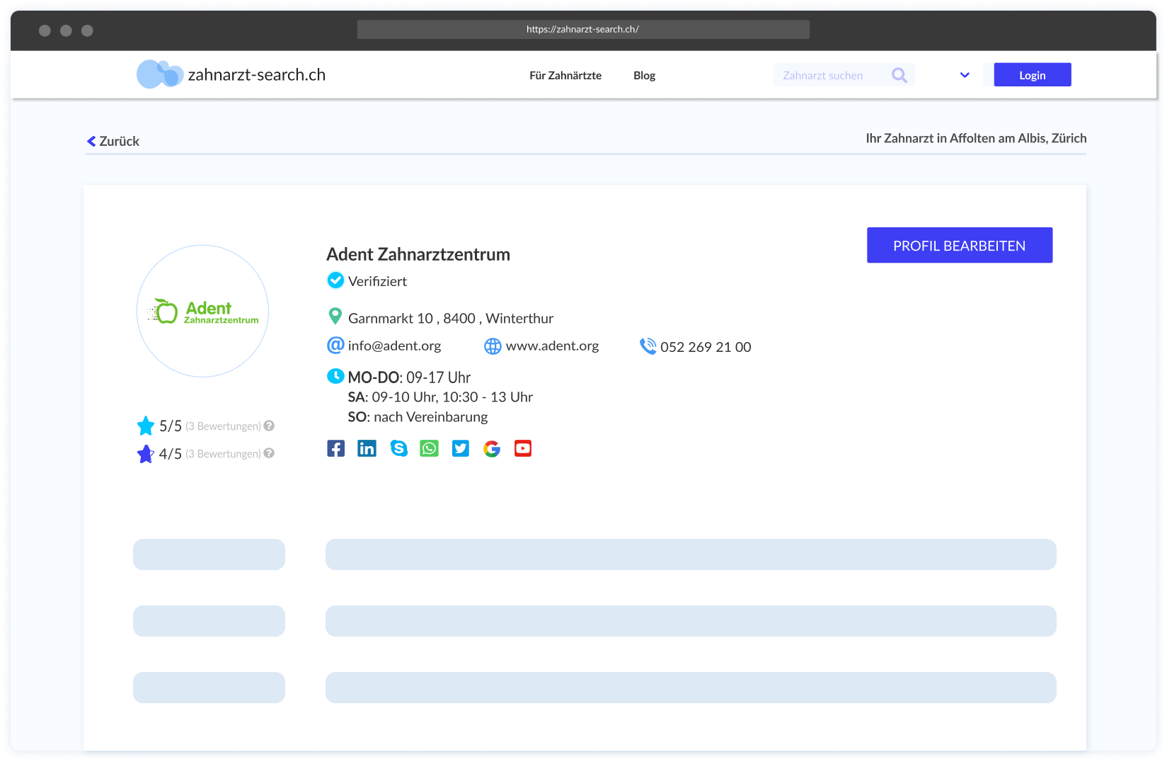Open the Blog menu item
The height and width of the screenshot is (762, 1167).
tap(644, 75)
